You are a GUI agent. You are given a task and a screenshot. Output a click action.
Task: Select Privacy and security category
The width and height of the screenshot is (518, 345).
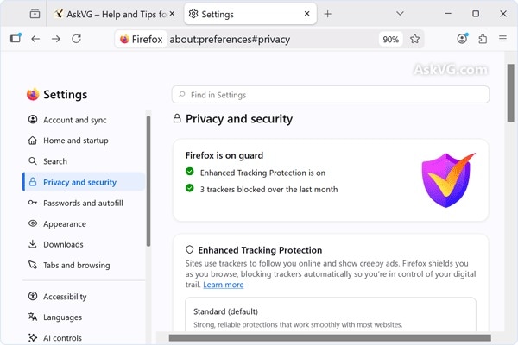coord(84,182)
